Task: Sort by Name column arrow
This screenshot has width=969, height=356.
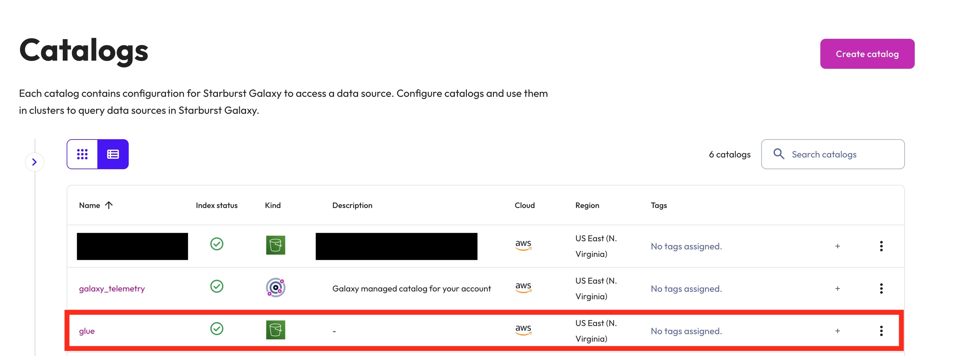Action: coord(109,205)
